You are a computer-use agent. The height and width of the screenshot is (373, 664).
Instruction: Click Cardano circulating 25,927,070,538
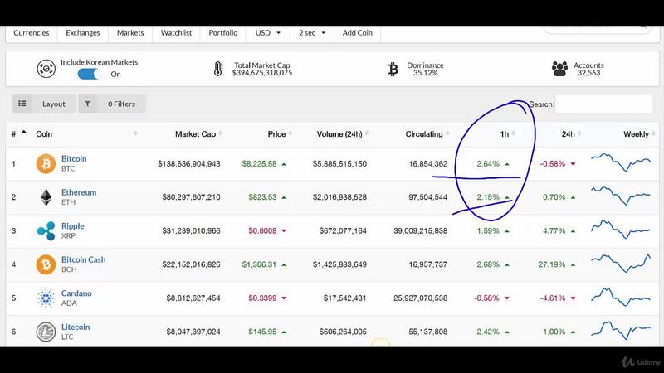click(421, 298)
